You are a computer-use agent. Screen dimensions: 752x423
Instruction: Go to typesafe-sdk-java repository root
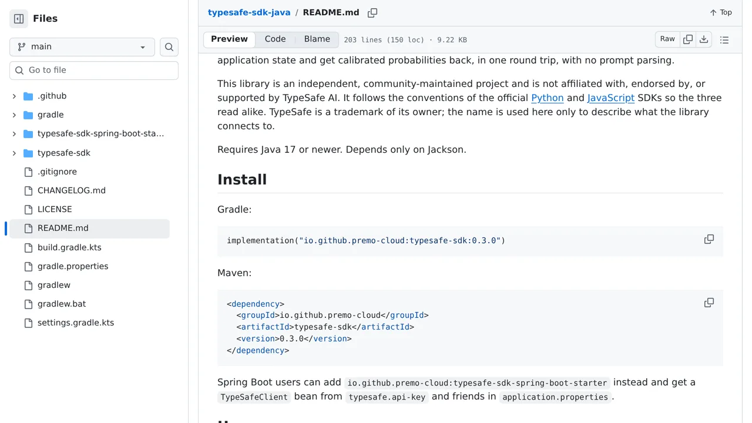tap(249, 12)
